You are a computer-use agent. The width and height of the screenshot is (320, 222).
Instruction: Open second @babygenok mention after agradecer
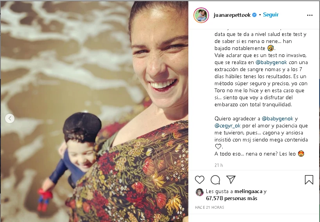[x=277, y=119]
